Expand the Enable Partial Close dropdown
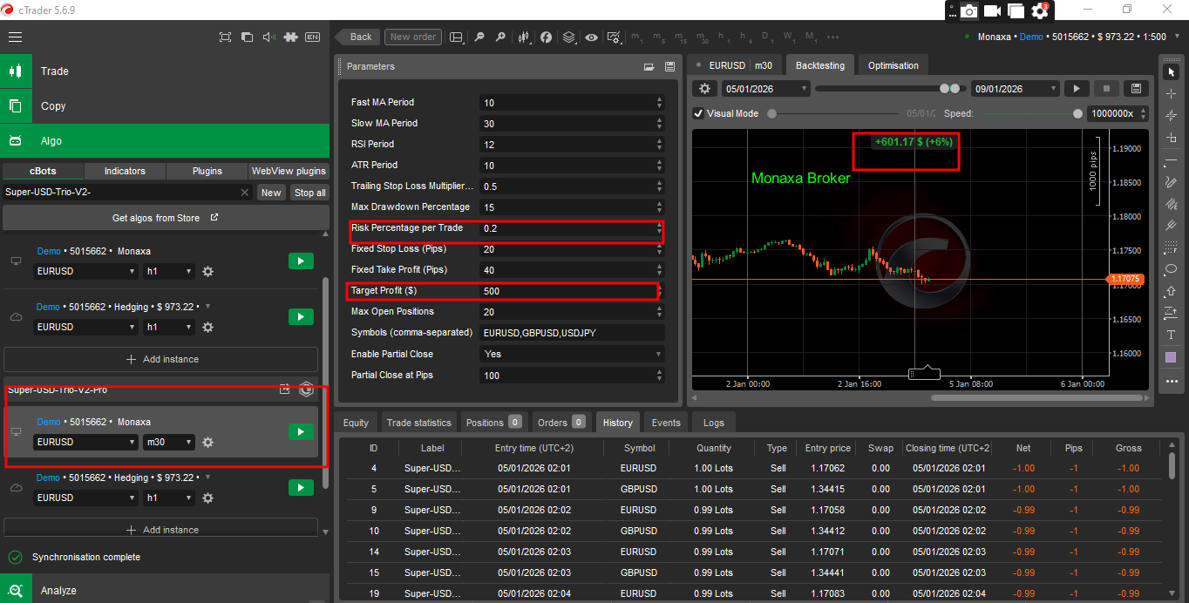The height and width of the screenshot is (603, 1189). (x=572, y=355)
